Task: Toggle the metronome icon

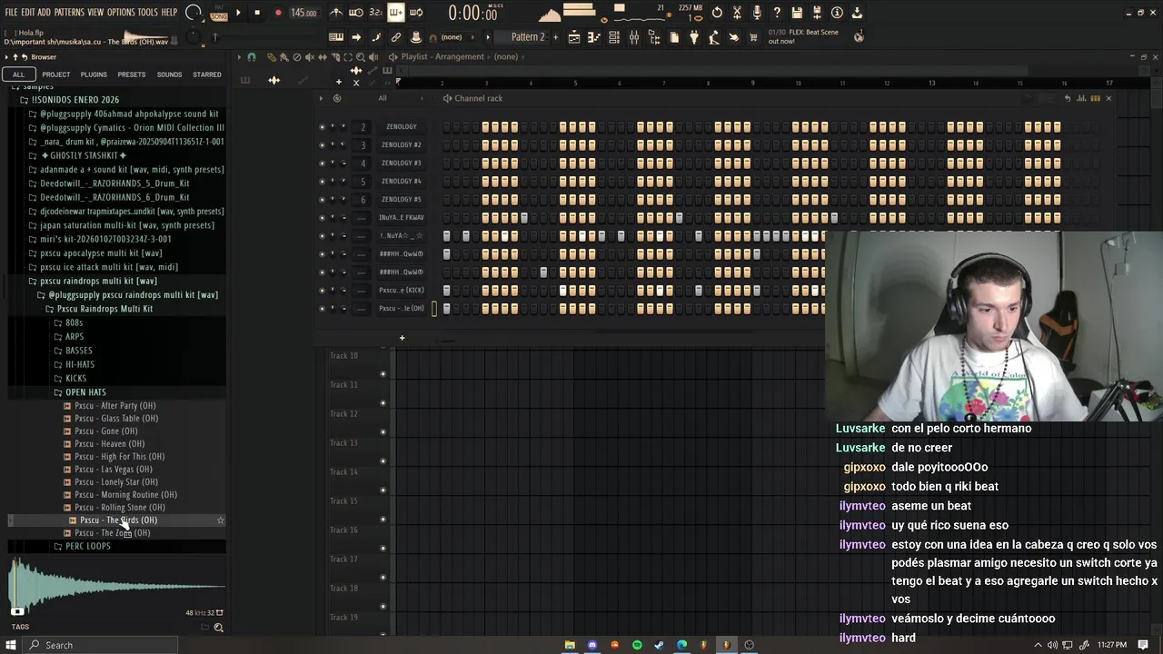Action: pos(336,13)
